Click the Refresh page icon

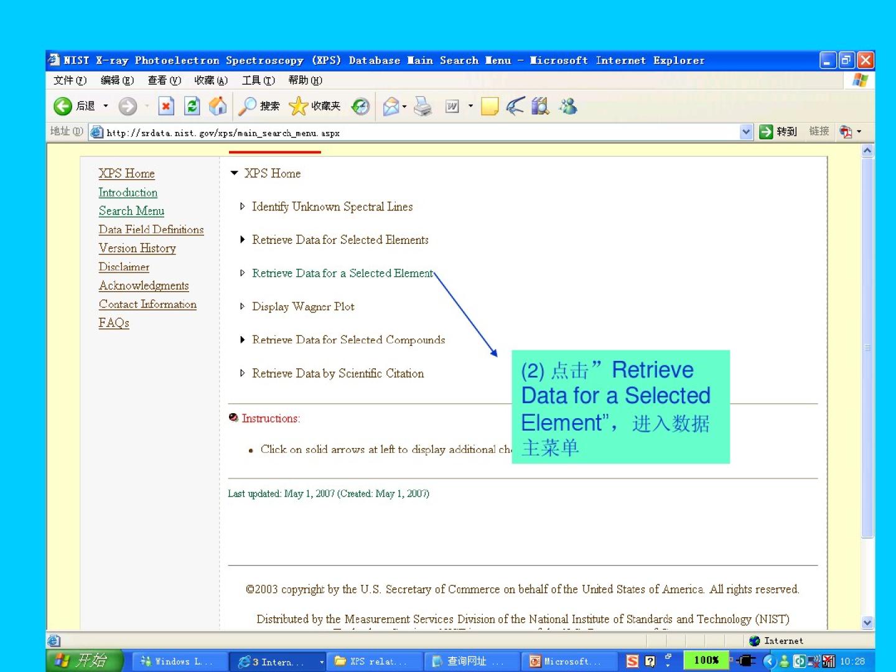pos(192,106)
